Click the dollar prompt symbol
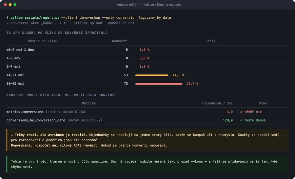Image resolution: width=295 pixels, height=179 pixels. click(x=8, y=17)
